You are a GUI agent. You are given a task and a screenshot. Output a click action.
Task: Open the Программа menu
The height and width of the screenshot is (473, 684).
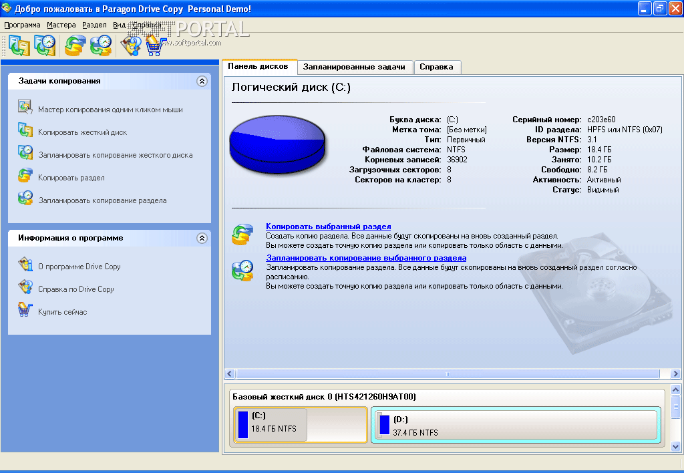22,25
